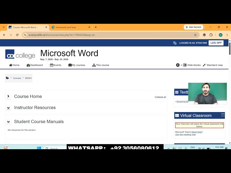The height and width of the screenshot is (173, 231).
Task: Reload the page with refresh icon
Action: 17,35
